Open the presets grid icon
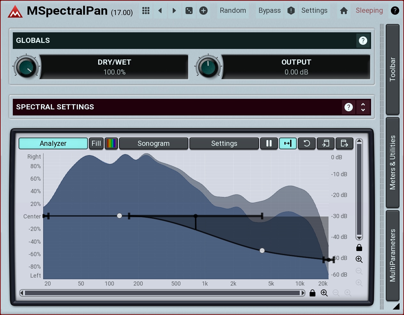Screen dimensions: 404x315 pos(146,11)
